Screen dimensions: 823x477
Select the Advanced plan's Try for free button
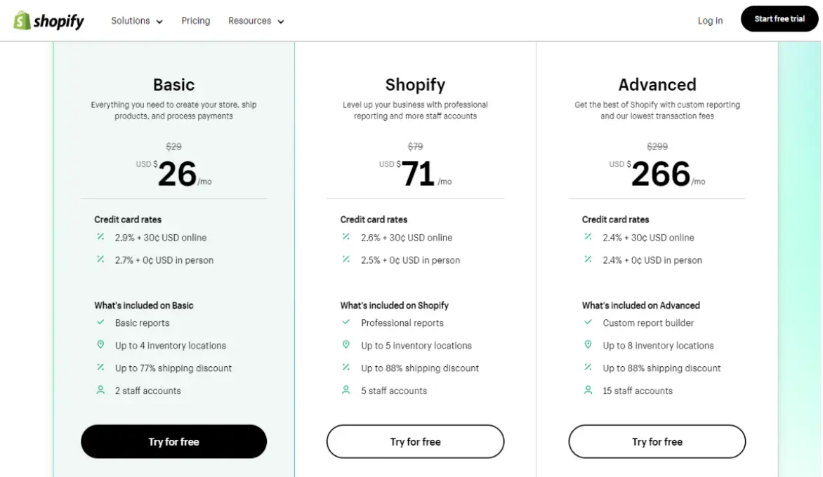[657, 441]
